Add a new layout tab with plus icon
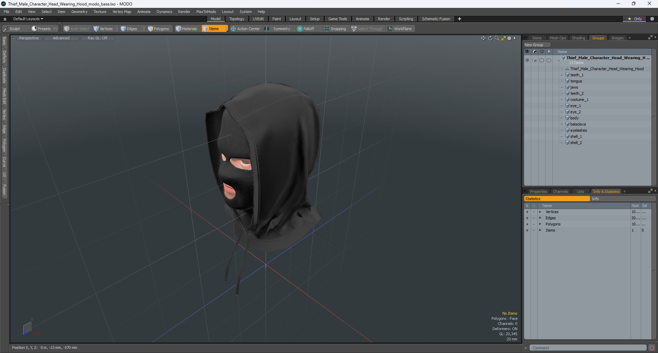658x353 pixels. pos(460,19)
